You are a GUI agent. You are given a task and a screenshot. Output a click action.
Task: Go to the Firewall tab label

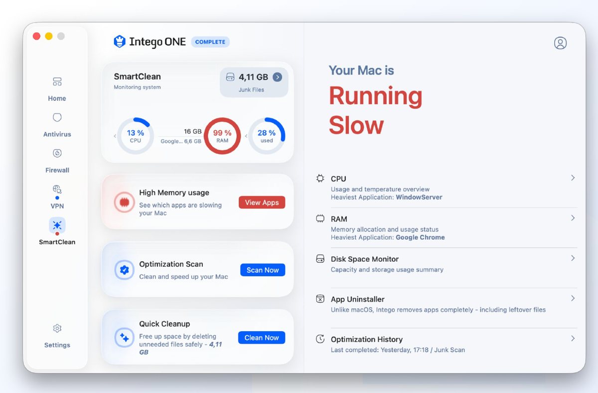point(57,170)
